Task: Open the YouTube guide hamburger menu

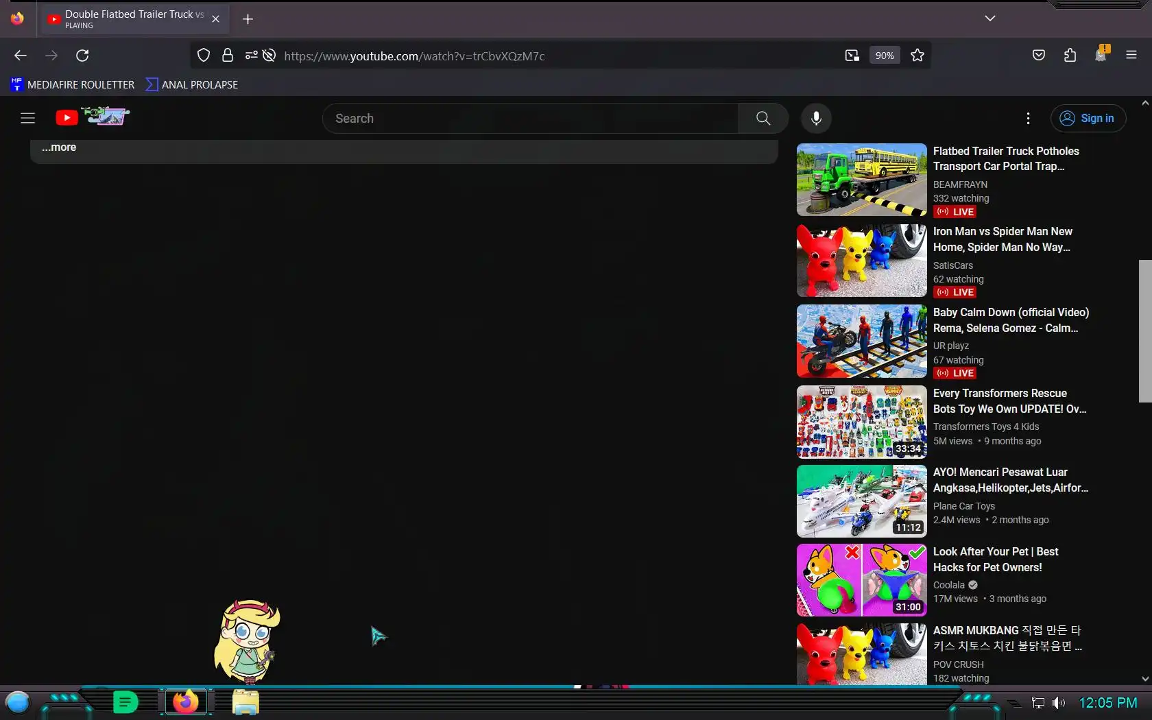Action: click(x=27, y=118)
